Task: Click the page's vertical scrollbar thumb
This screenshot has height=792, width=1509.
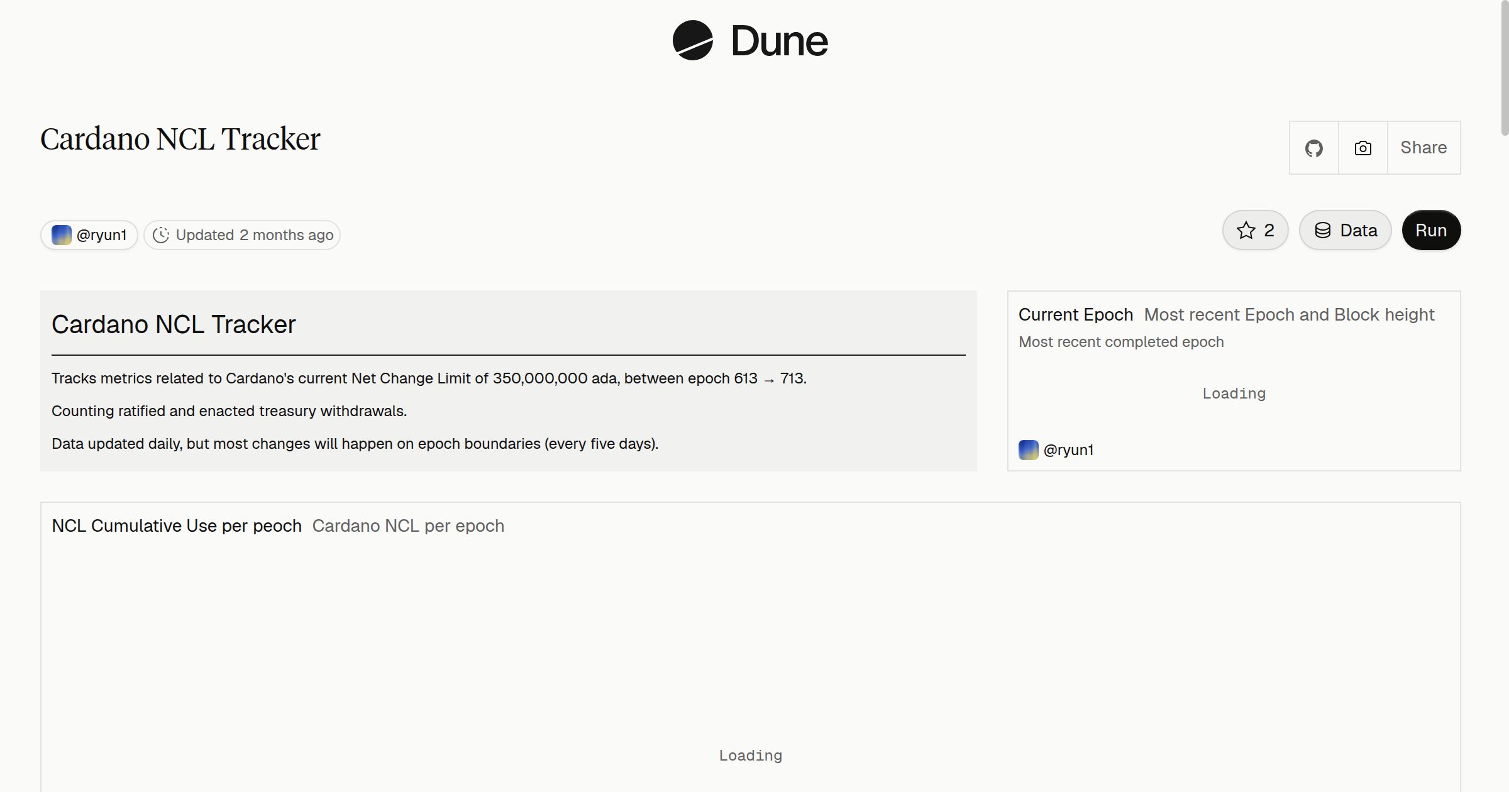Action: pyautogui.click(x=1504, y=68)
